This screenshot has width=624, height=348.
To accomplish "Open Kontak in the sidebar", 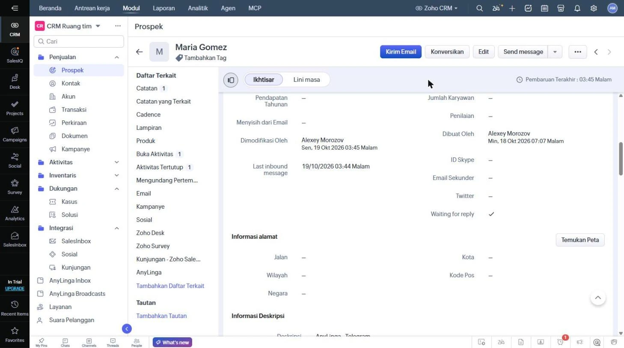I will point(71,84).
